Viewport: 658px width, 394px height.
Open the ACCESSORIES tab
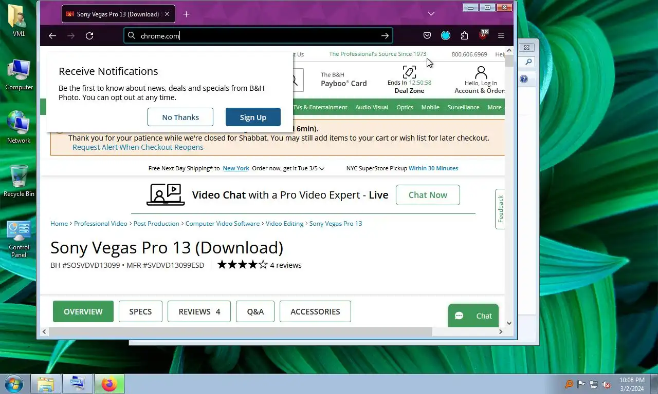point(315,311)
